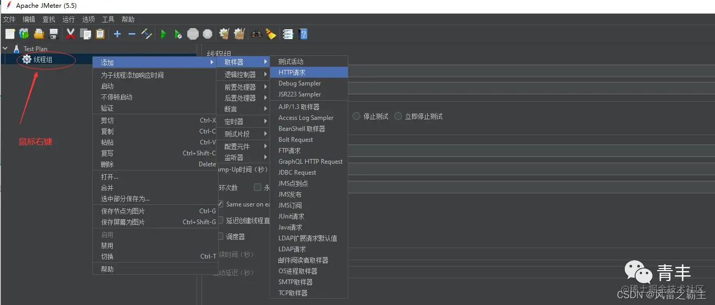Viewport: 715px width, 305px height.
Task: Click 复写 in context menu
Action: [x=154, y=153]
